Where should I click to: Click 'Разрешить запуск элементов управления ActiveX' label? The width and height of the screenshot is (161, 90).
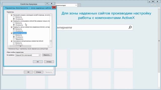[31, 27]
